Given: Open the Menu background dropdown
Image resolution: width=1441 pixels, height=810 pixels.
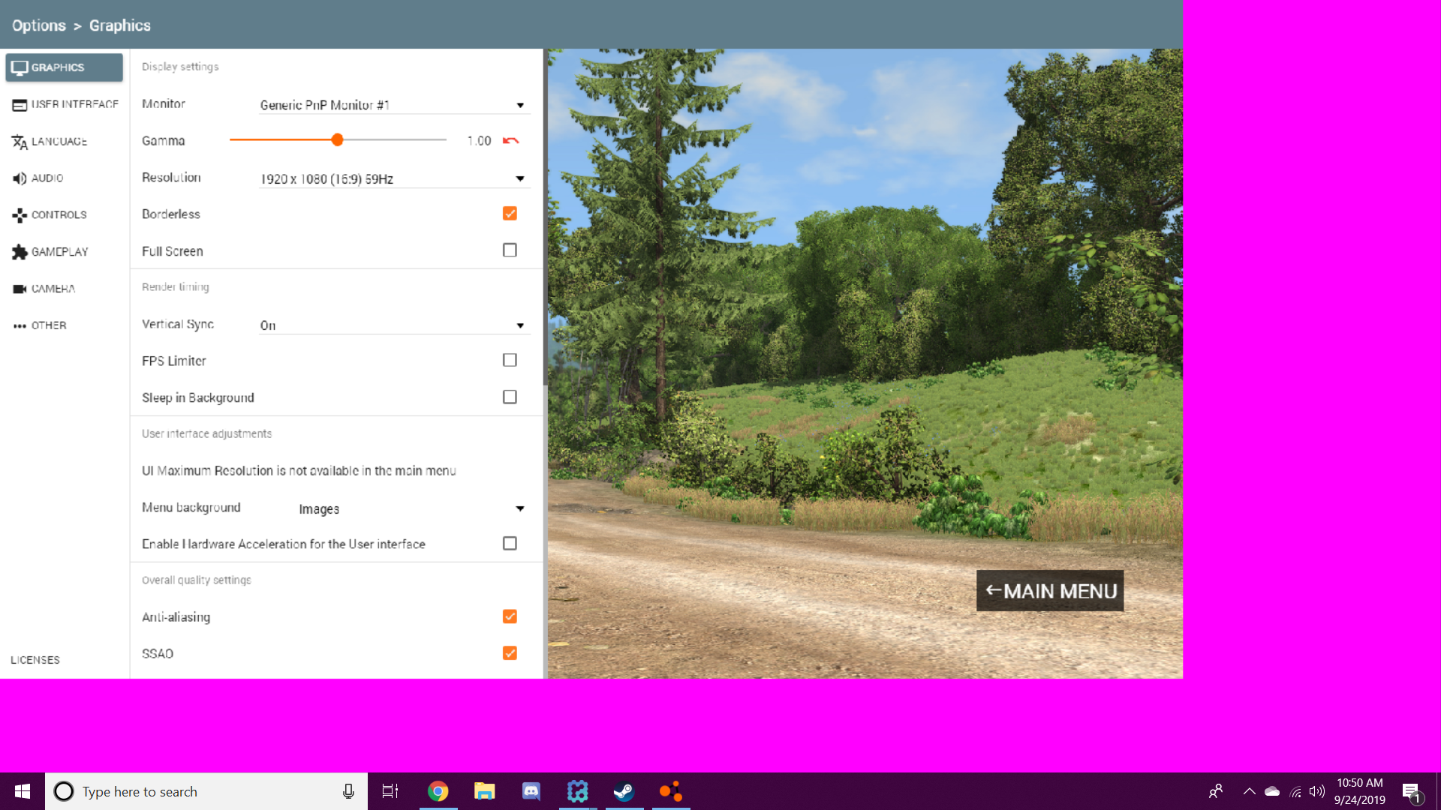Looking at the screenshot, I should pos(413,508).
